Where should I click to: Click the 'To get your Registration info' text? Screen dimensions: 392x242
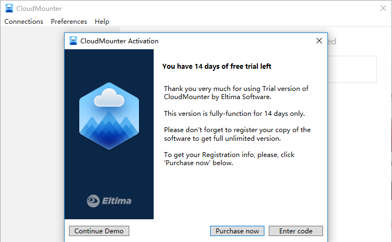(x=229, y=159)
